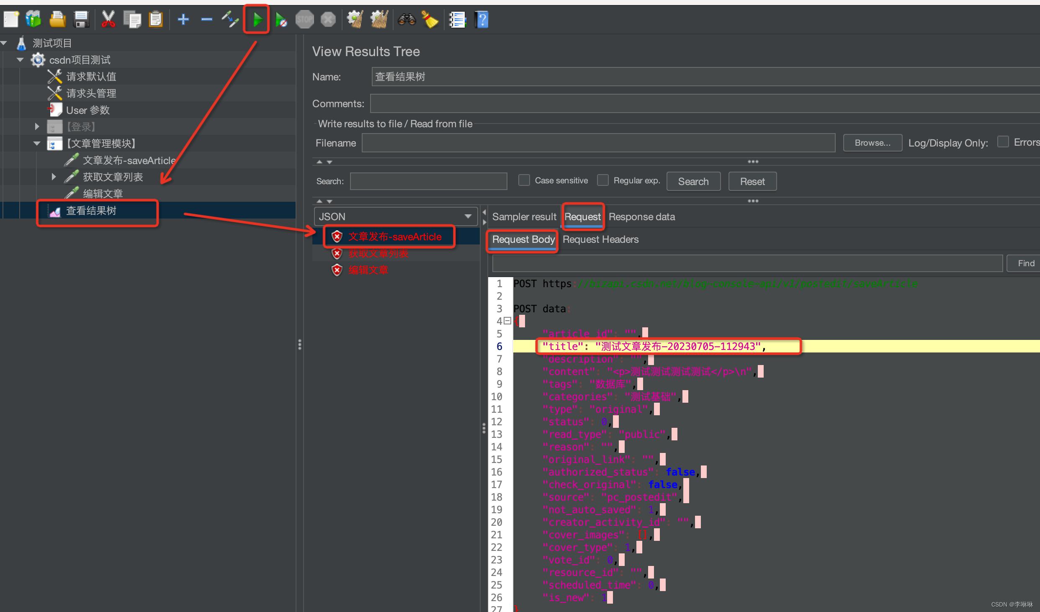The height and width of the screenshot is (612, 1040).
Task: Select the JSON format dropdown
Action: [394, 216]
